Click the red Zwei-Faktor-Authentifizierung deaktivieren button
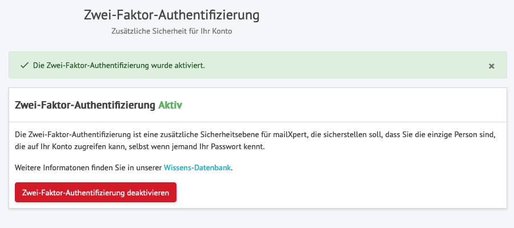 [96, 193]
